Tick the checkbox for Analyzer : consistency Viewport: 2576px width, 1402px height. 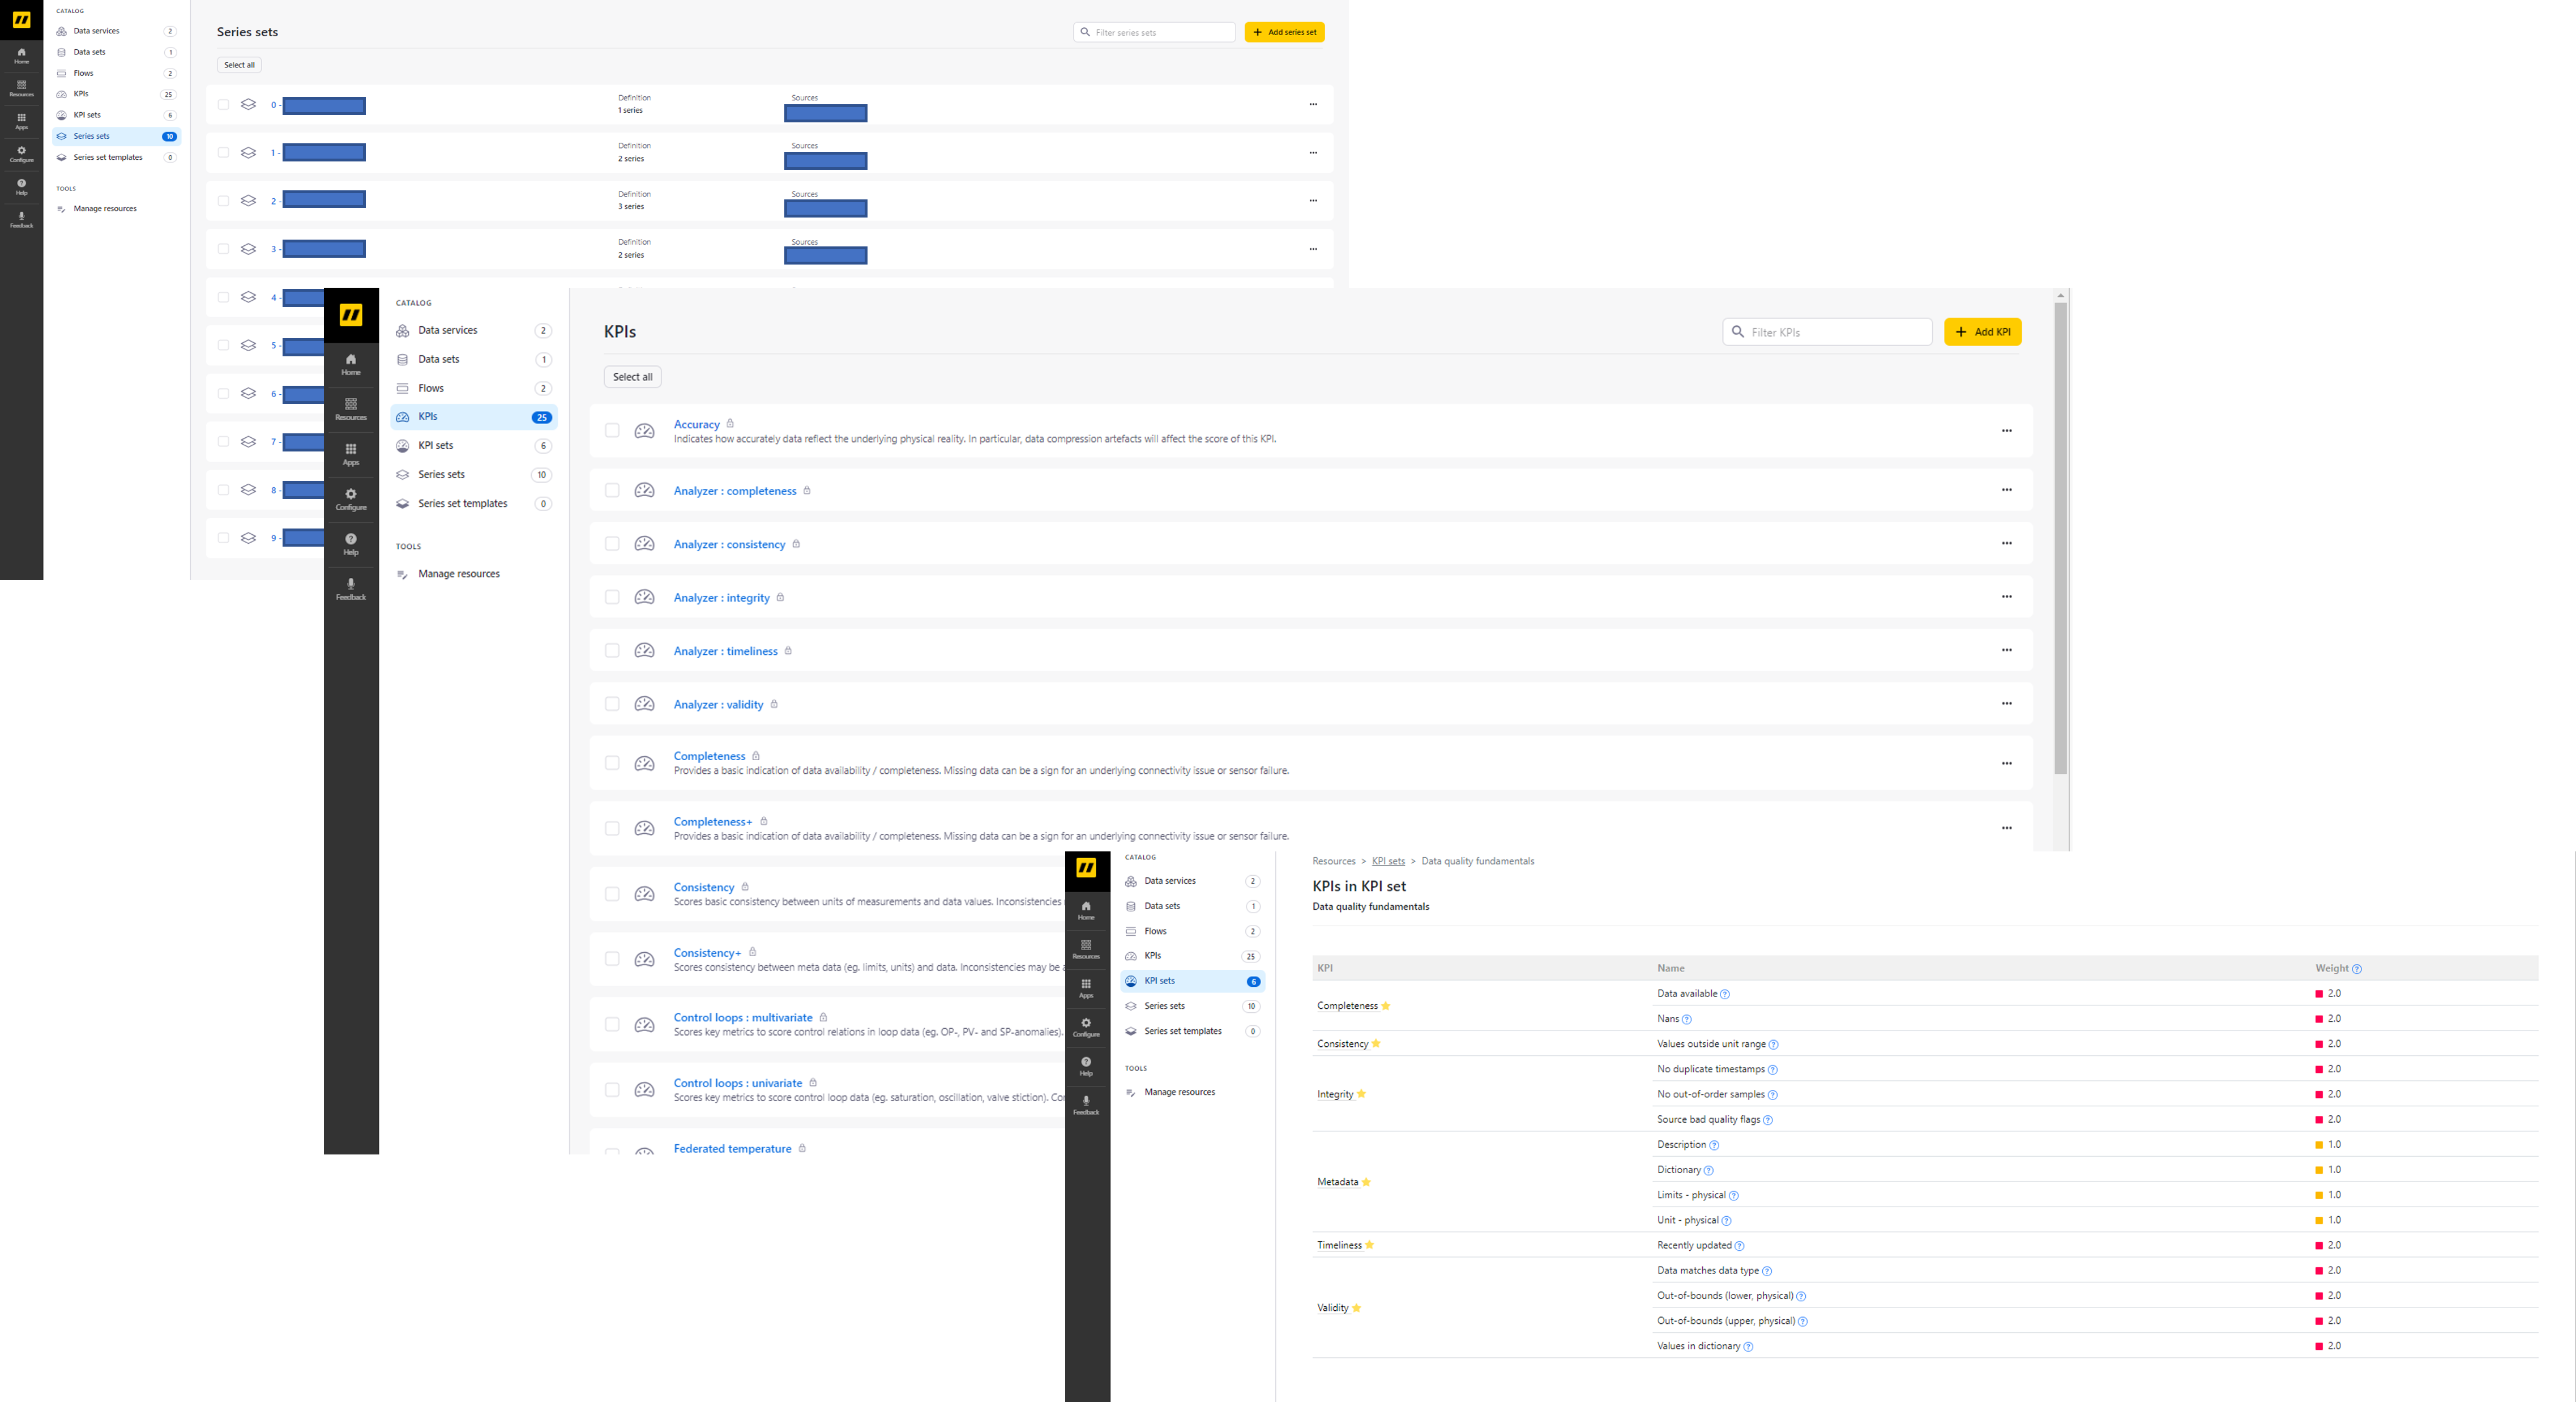coord(612,543)
